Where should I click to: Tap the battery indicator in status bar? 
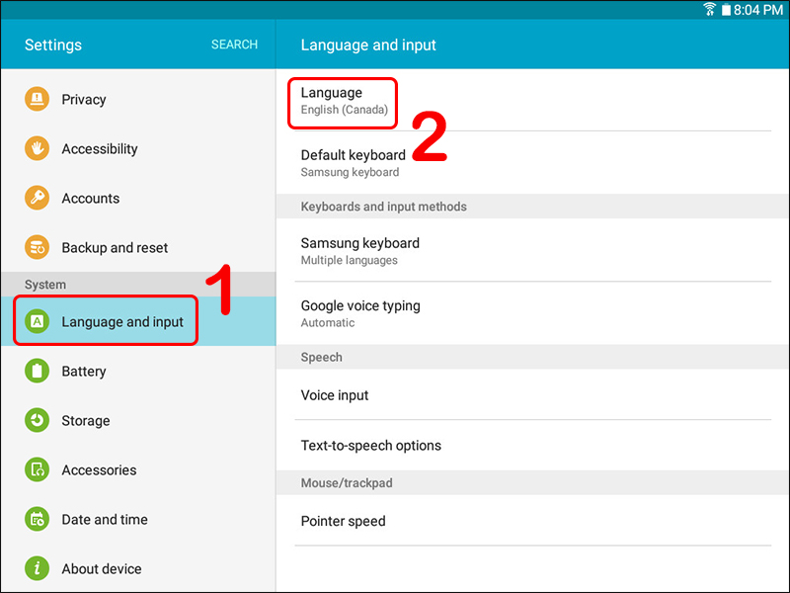(x=726, y=10)
